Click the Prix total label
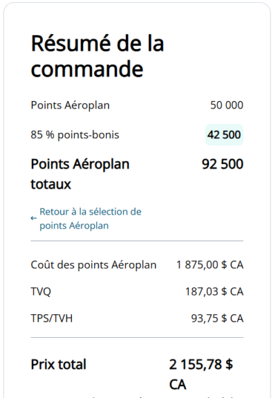The height and width of the screenshot is (398, 278). pos(58,365)
